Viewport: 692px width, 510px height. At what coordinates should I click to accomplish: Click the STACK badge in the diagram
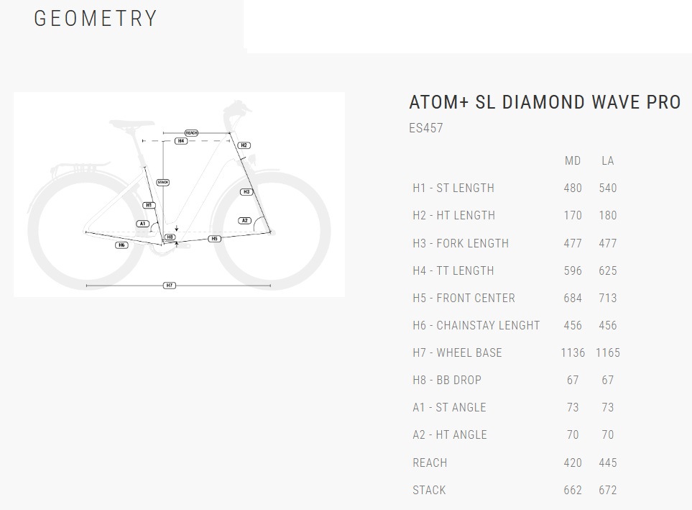click(162, 183)
